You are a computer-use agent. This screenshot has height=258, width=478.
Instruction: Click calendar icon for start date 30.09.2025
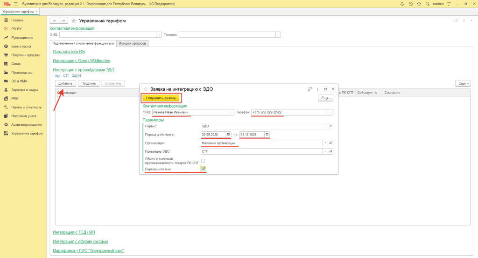click(228, 135)
